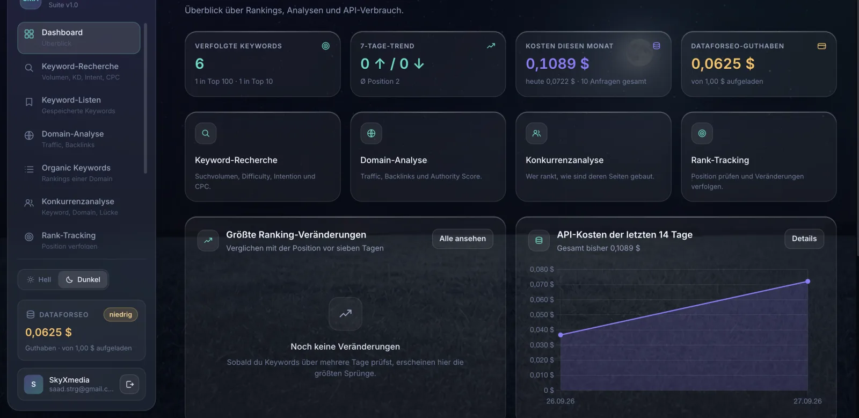Click the target icon in Verfolgte Keywords card
Viewport: 859px width, 418px height.
tap(325, 46)
